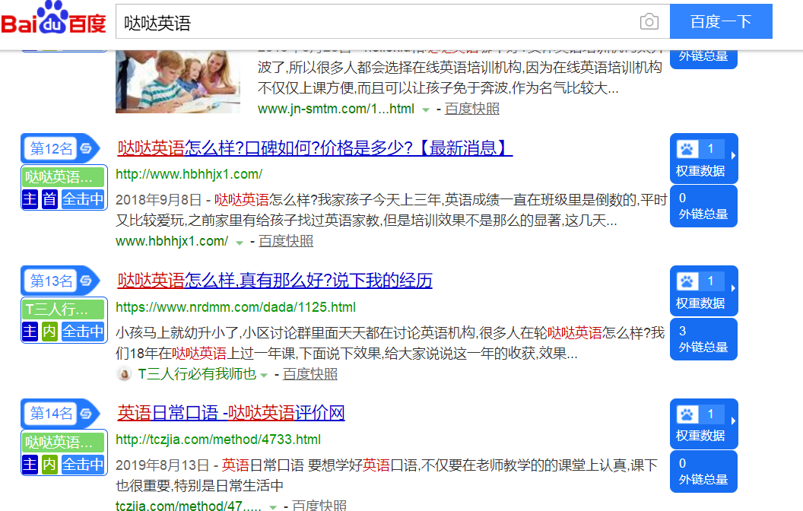Expand dropdown arrow beside www.hbhhjx1.com/

pyautogui.click(x=240, y=242)
